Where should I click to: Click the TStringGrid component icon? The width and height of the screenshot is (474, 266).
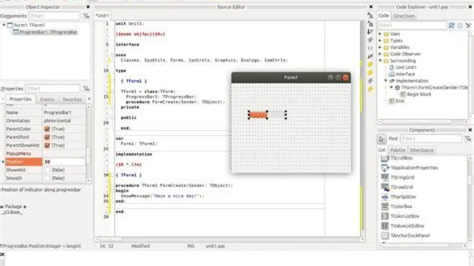point(385,177)
